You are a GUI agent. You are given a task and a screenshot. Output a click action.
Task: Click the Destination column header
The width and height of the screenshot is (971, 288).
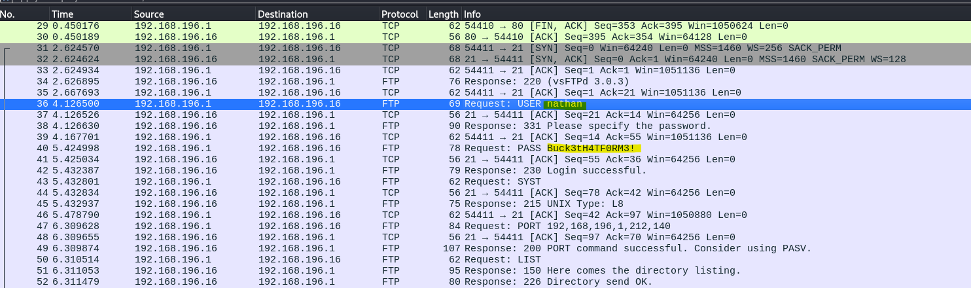point(317,14)
